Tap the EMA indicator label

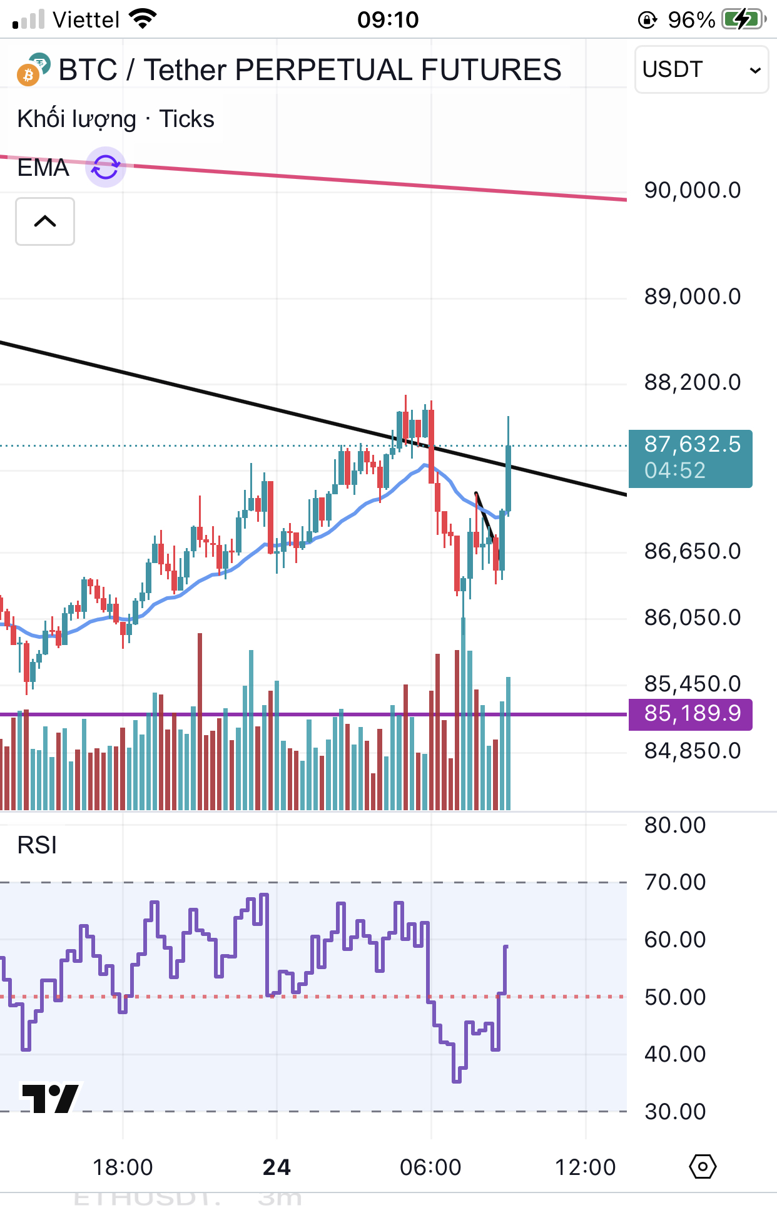point(43,168)
